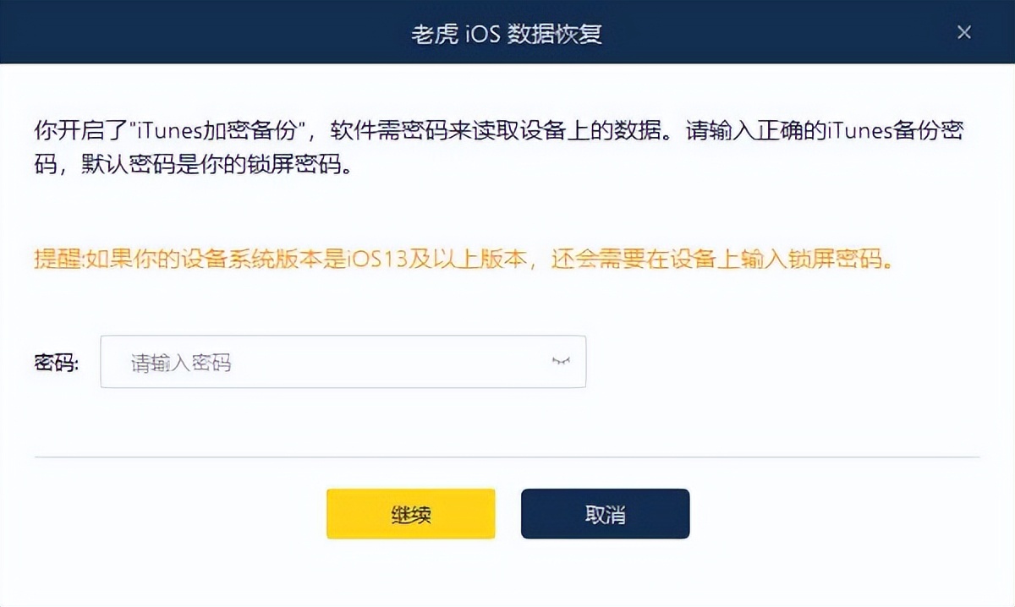This screenshot has width=1015, height=607.
Task: Dismiss the dialog via 取消
Action: click(605, 513)
